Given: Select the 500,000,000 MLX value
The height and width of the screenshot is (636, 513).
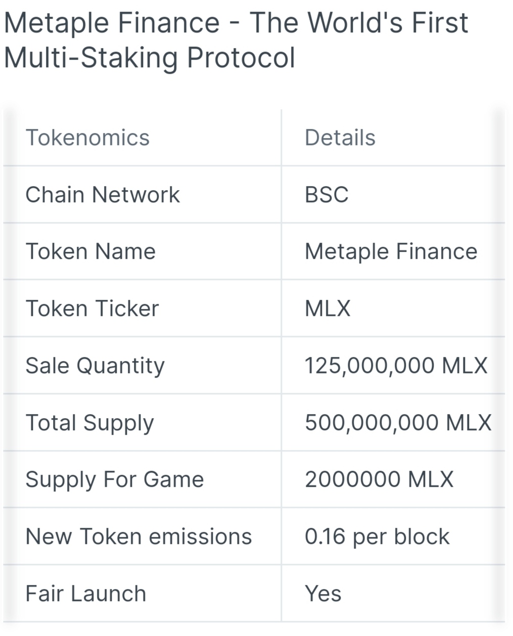Looking at the screenshot, I should click(x=398, y=423).
